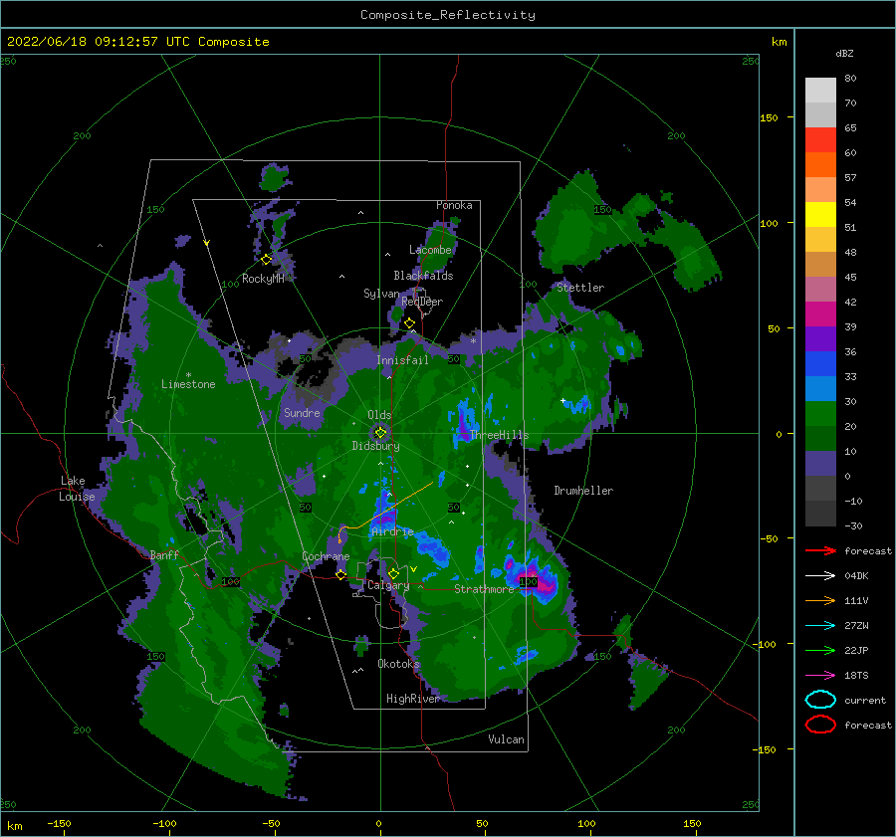Click the yellow diamond marker below Cochrane
The height and width of the screenshot is (837, 896).
tap(340, 574)
